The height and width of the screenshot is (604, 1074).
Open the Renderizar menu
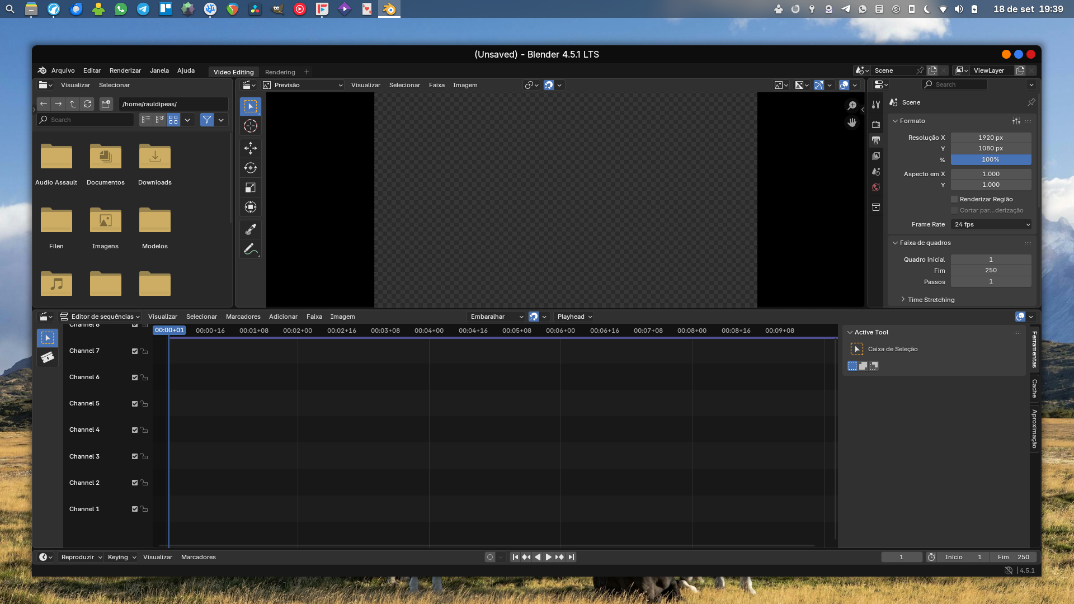pos(125,70)
